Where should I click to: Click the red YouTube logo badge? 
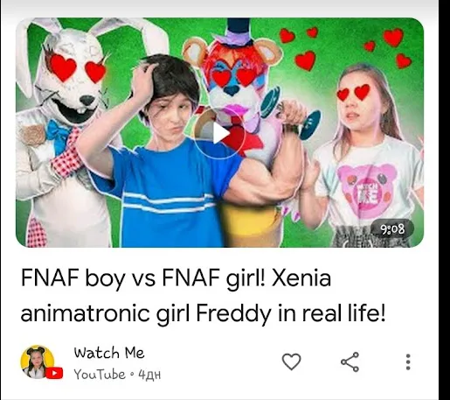(54, 373)
